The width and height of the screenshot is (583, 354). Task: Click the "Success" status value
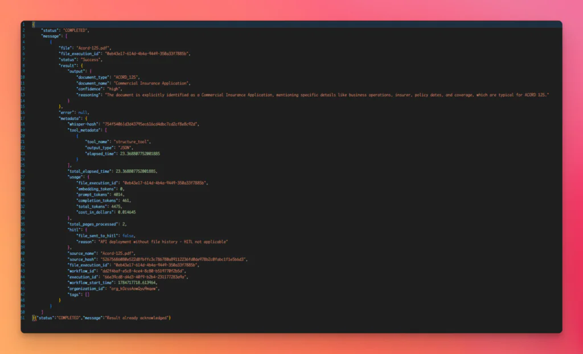click(91, 59)
